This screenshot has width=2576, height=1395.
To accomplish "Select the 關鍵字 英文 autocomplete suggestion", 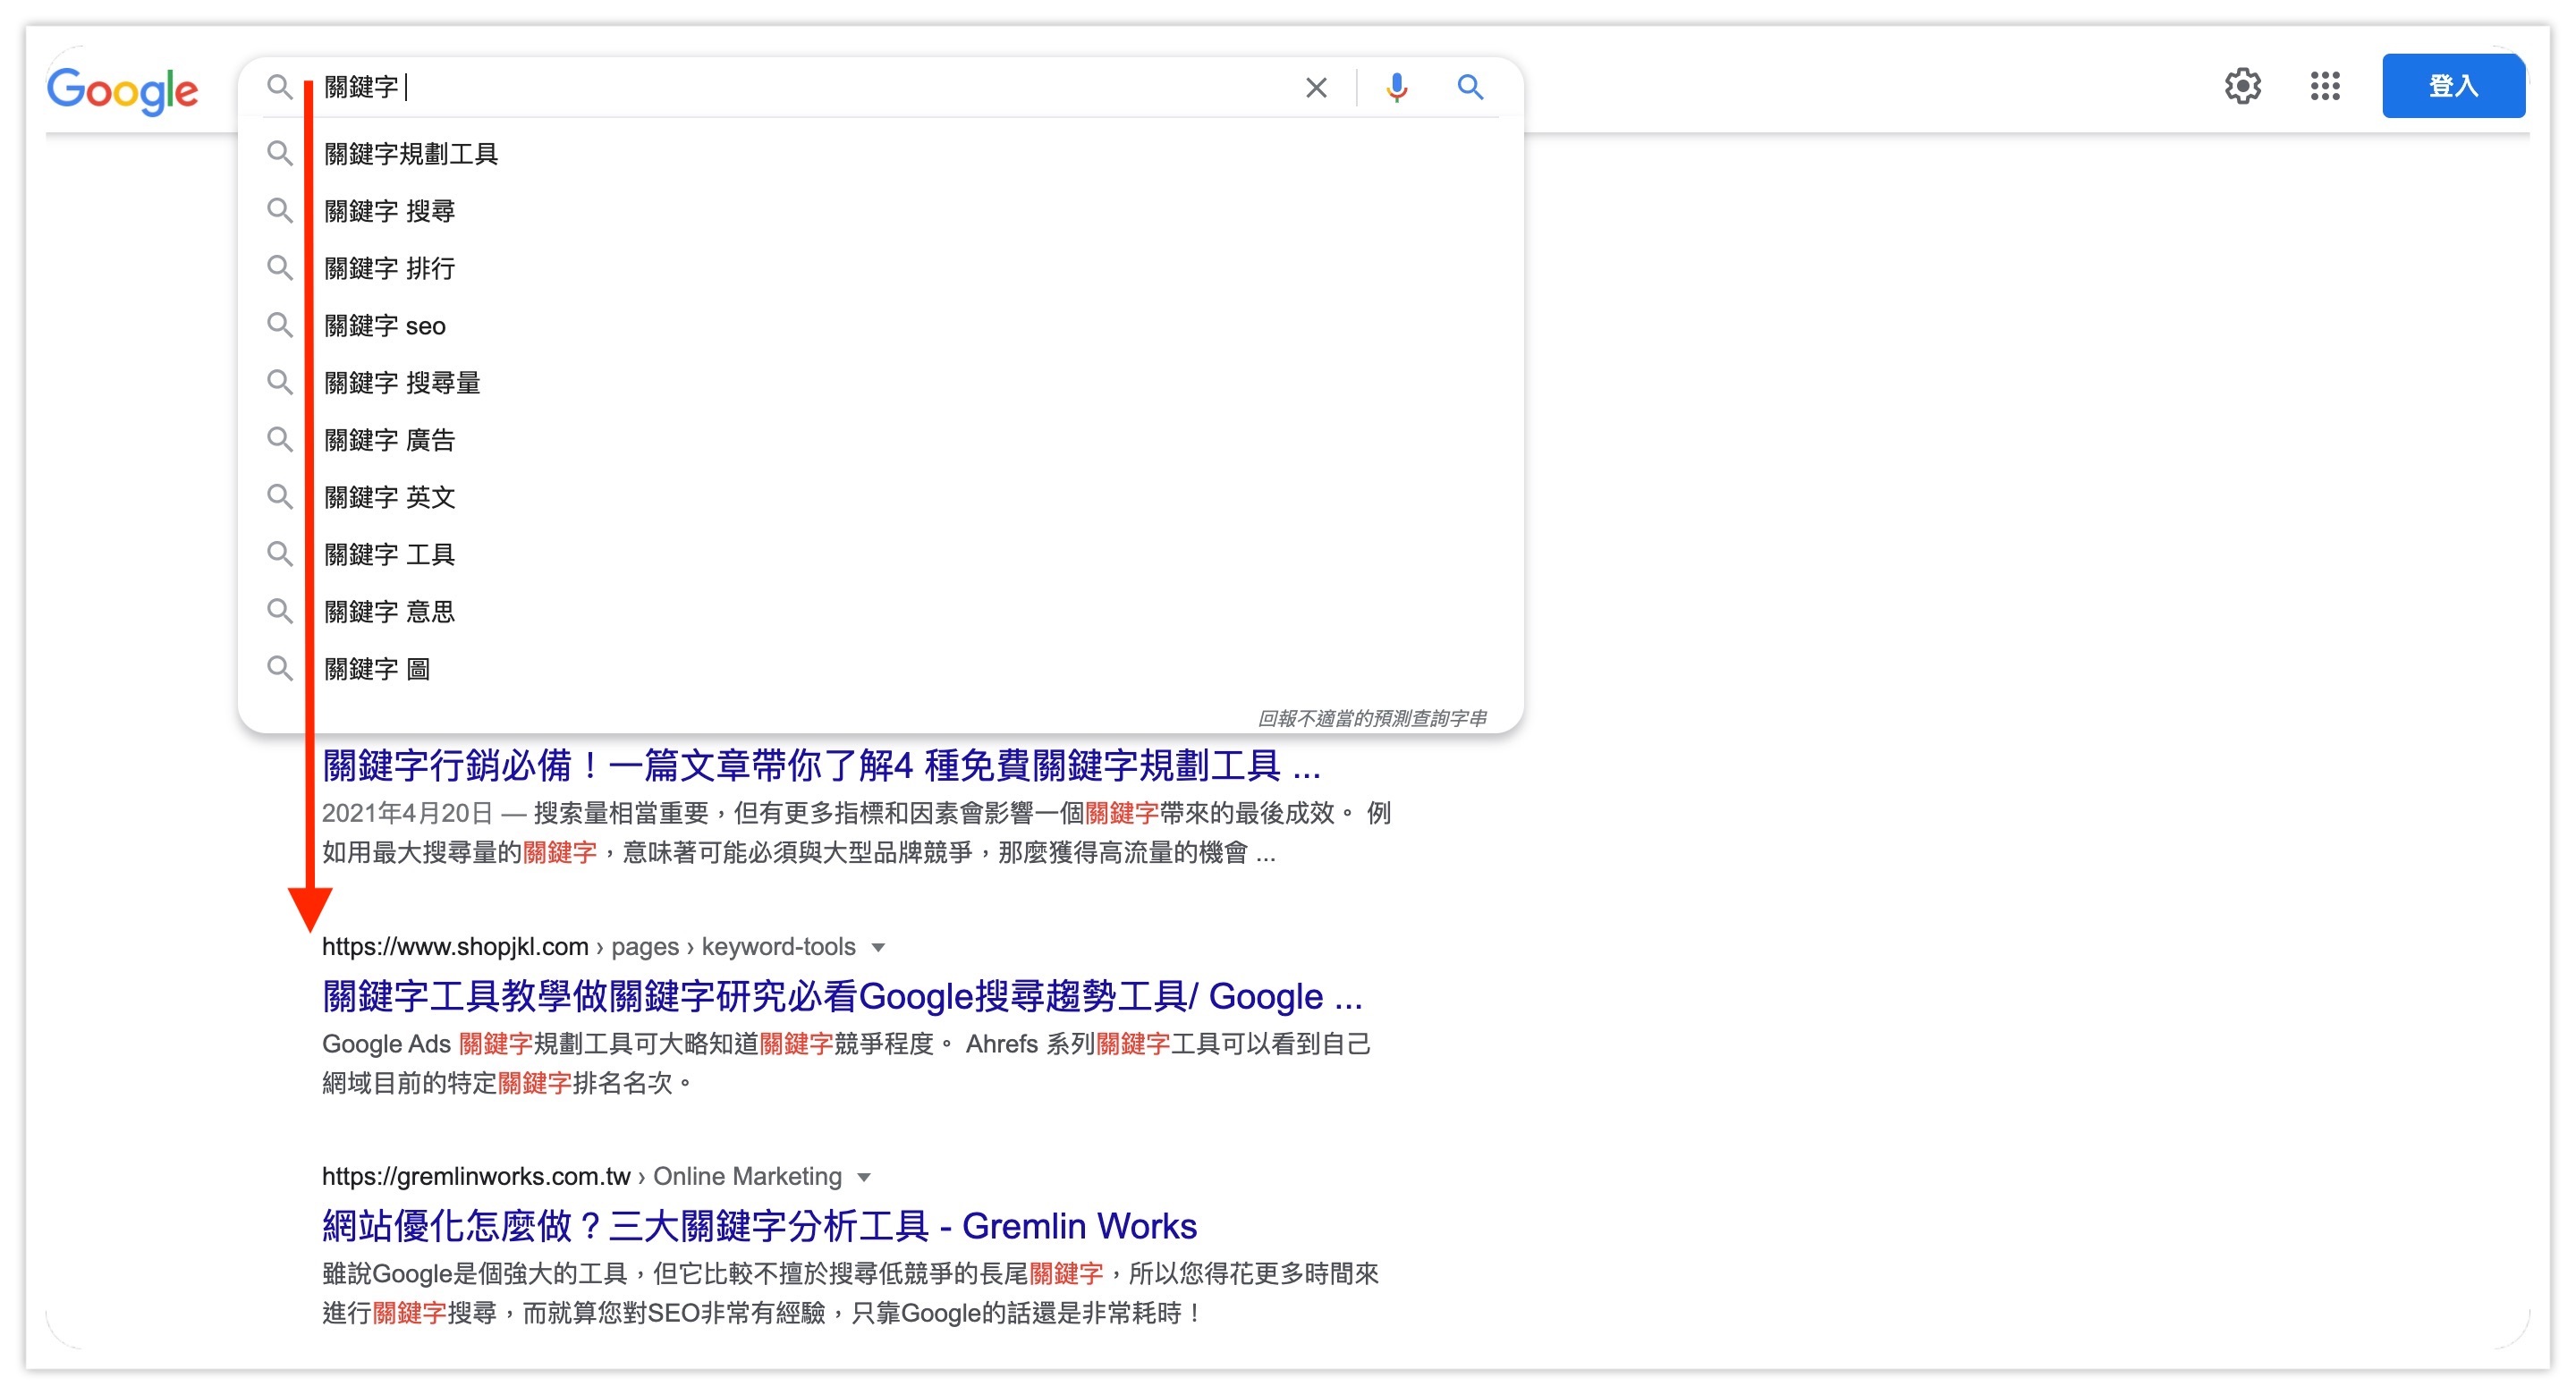I will click(390, 497).
